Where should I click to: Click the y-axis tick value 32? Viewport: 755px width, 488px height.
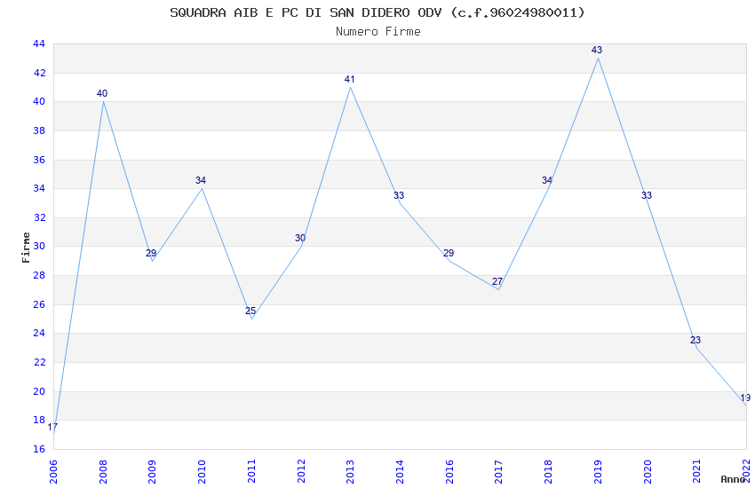(x=39, y=217)
